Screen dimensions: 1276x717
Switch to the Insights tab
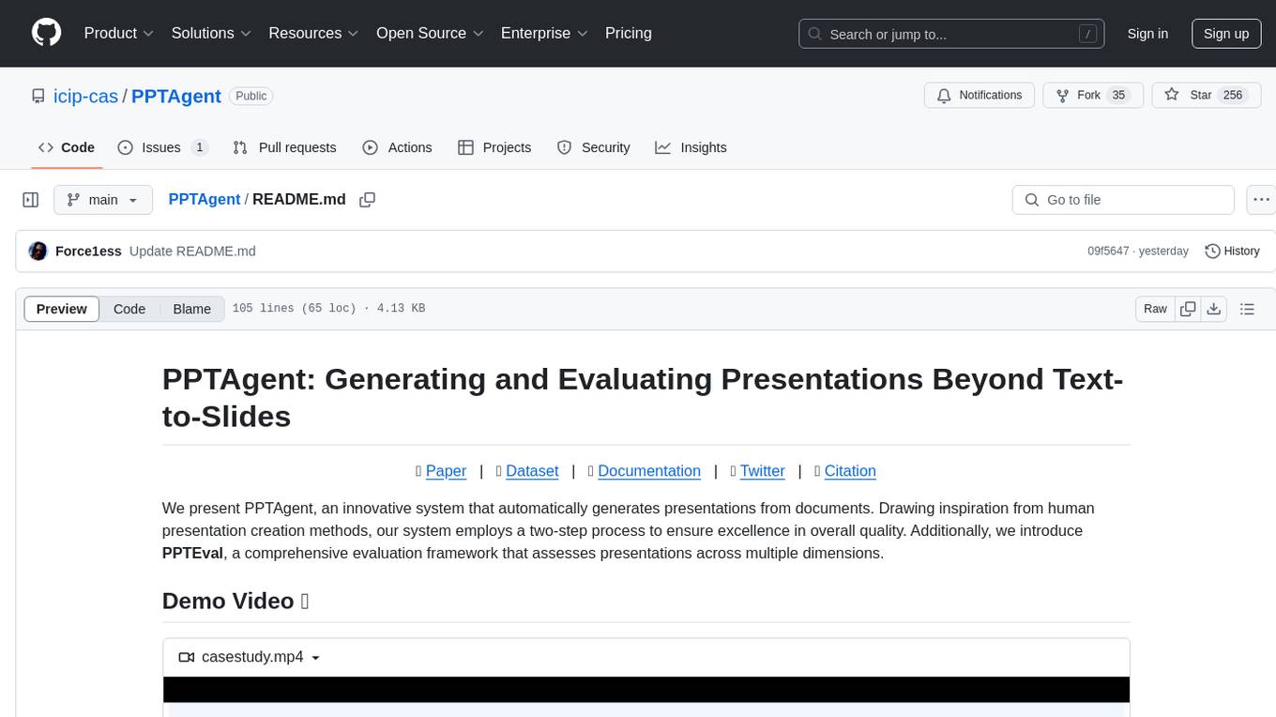[x=691, y=147]
